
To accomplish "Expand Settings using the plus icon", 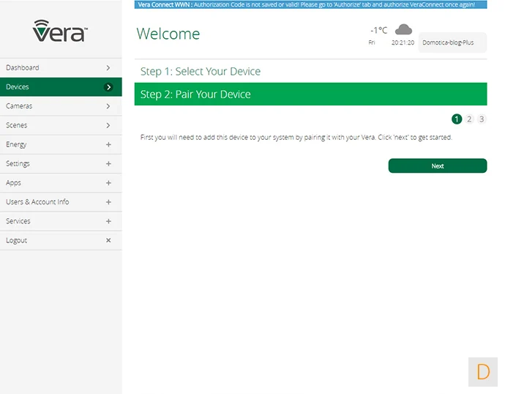I will point(108,163).
